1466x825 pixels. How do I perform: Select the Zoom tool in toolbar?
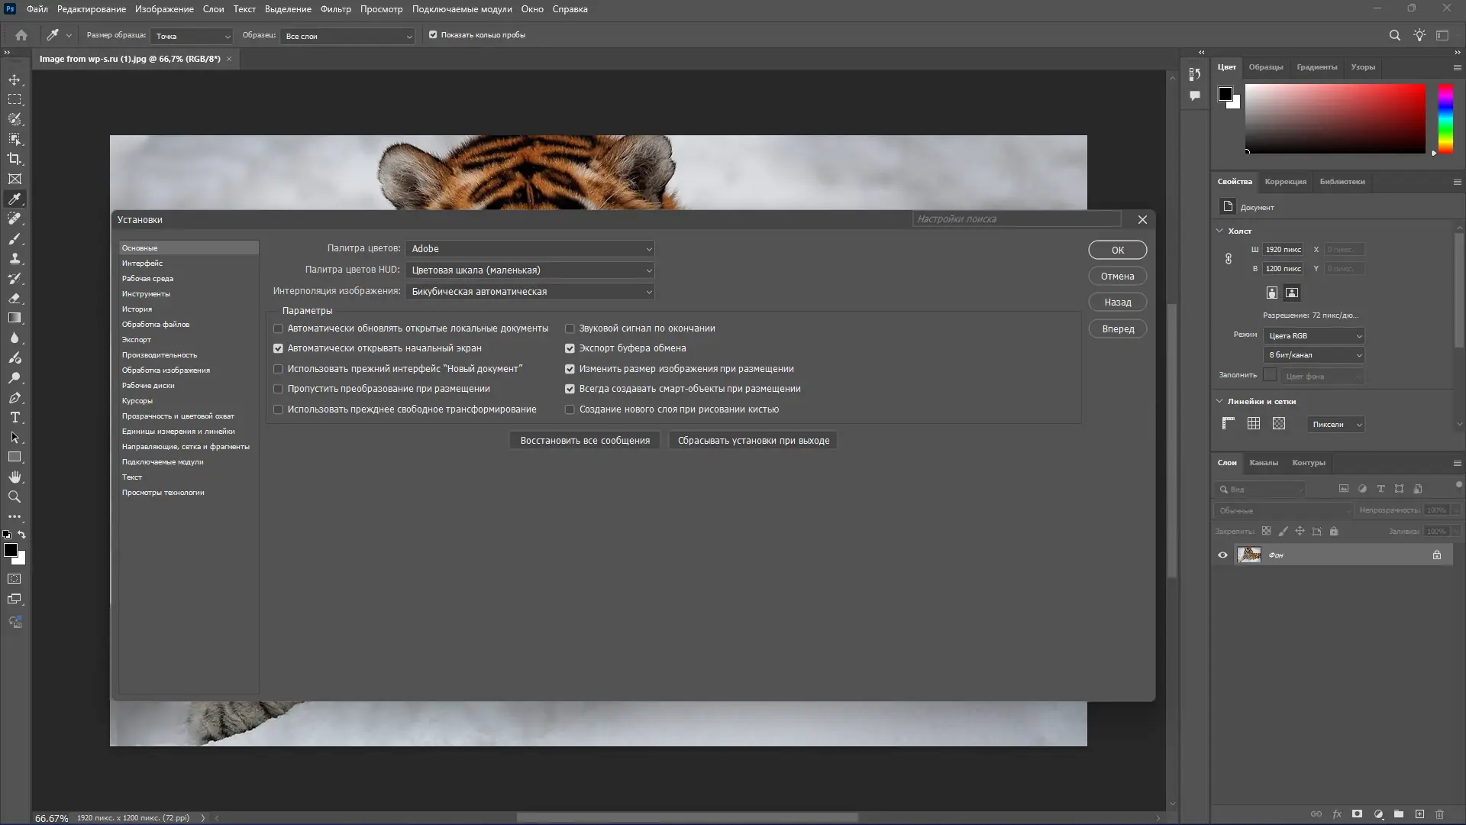click(x=15, y=497)
